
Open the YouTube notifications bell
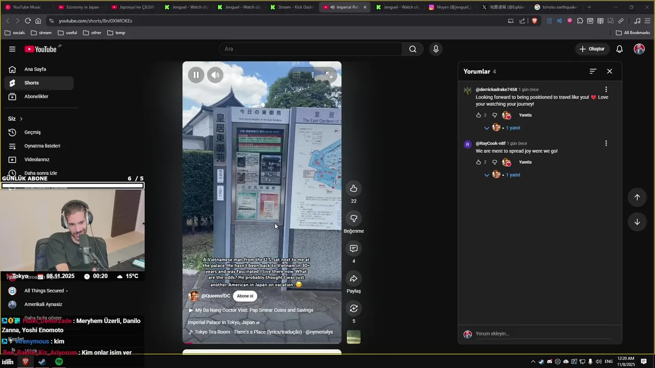tap(620, 49)
